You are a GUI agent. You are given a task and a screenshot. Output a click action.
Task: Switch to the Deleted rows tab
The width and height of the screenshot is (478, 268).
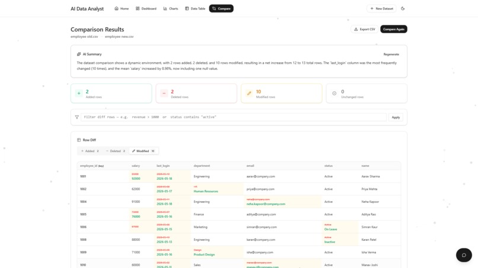coord(115,151)
